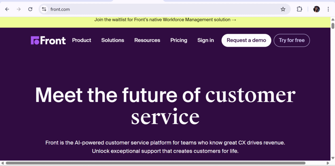The image size is (335, 166).
Task: Open the Extensions puzzle icon
Action: tap(300, 9)
